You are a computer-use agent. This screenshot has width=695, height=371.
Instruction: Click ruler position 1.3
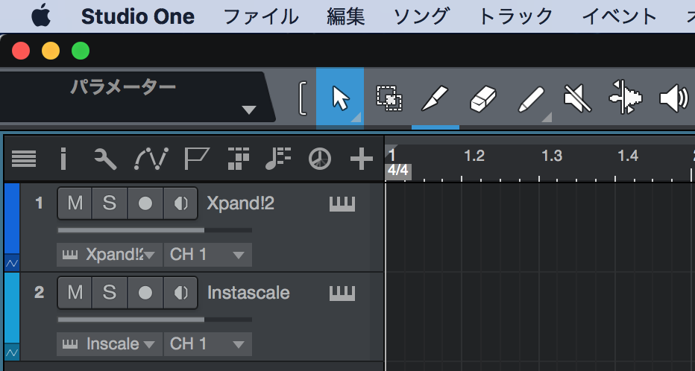coord(551,156)
